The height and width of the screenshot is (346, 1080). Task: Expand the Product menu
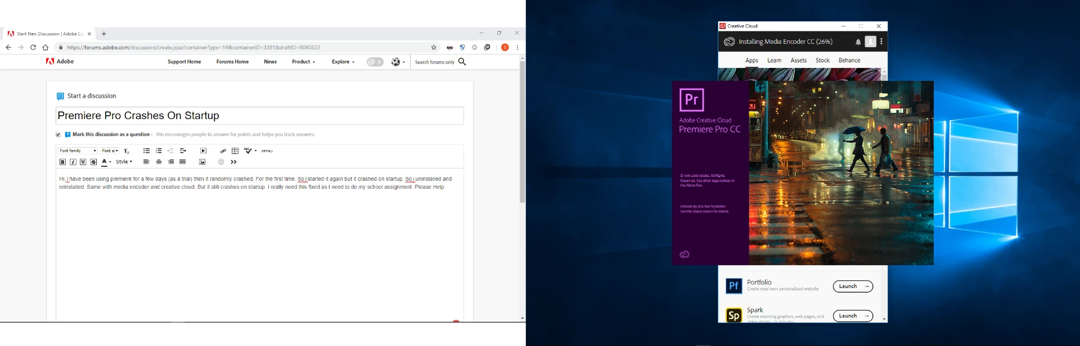point(303,62)
